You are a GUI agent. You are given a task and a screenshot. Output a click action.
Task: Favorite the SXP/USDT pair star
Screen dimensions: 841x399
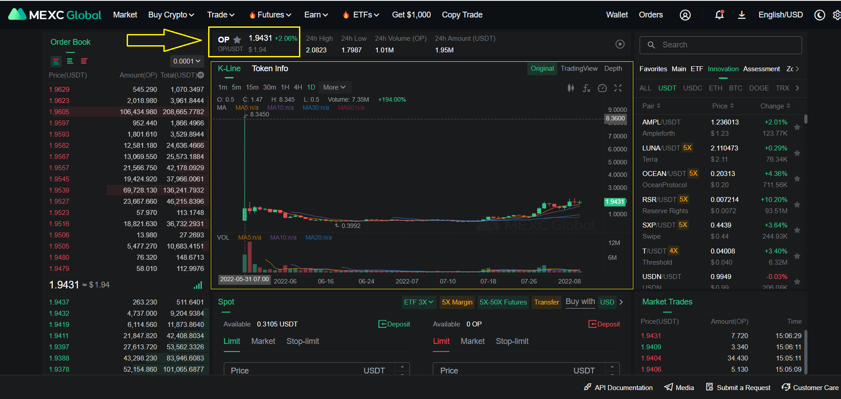(x=797, y=230)
